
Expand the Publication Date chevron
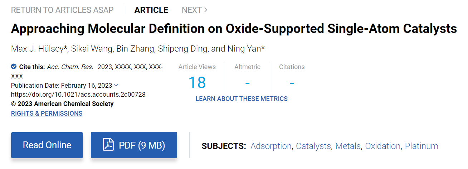116,85
